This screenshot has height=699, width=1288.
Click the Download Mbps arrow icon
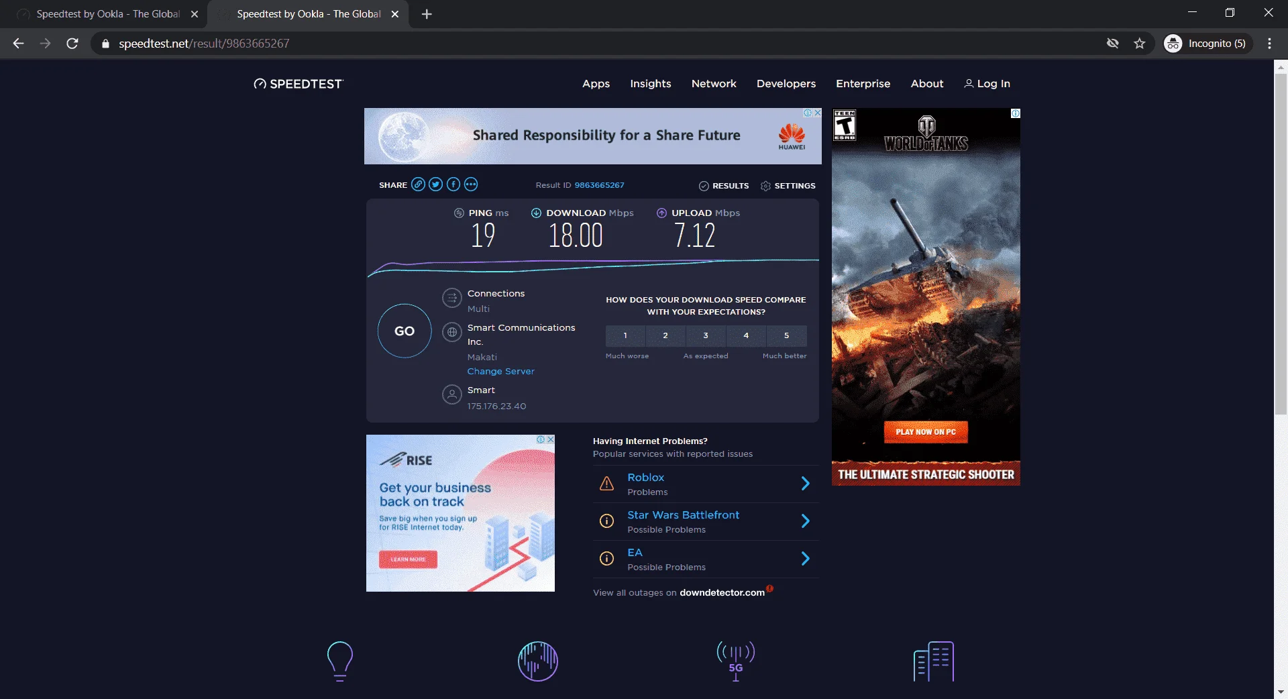pyautogui.click(x=536, y=213)
